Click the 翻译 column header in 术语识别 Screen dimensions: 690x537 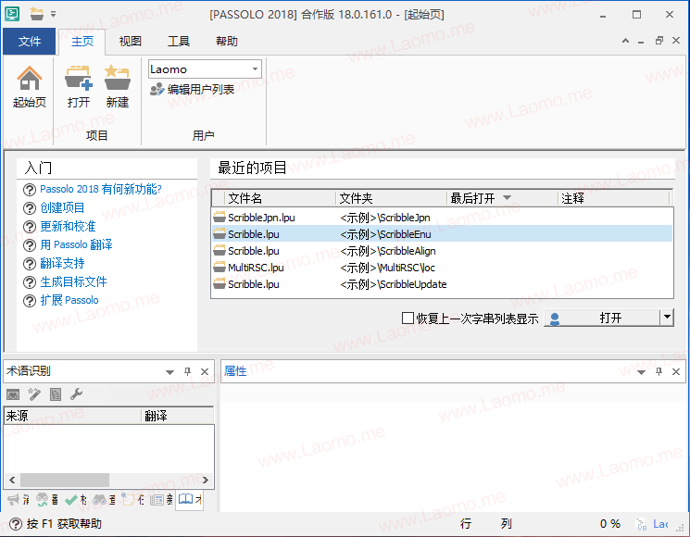178,416
